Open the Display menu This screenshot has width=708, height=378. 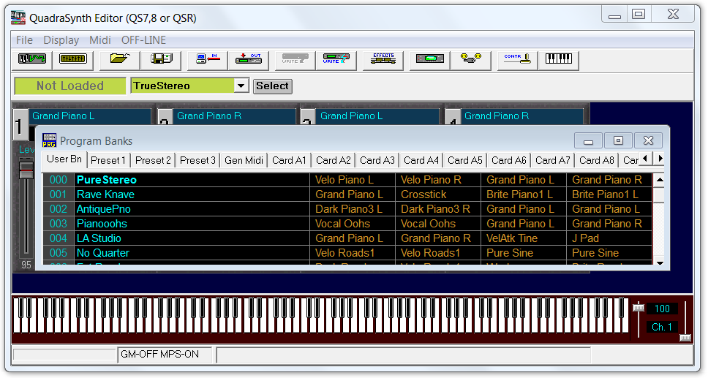coord(61,40)
